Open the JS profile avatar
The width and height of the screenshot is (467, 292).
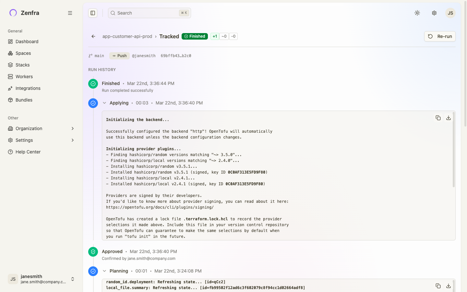(450, 13)
